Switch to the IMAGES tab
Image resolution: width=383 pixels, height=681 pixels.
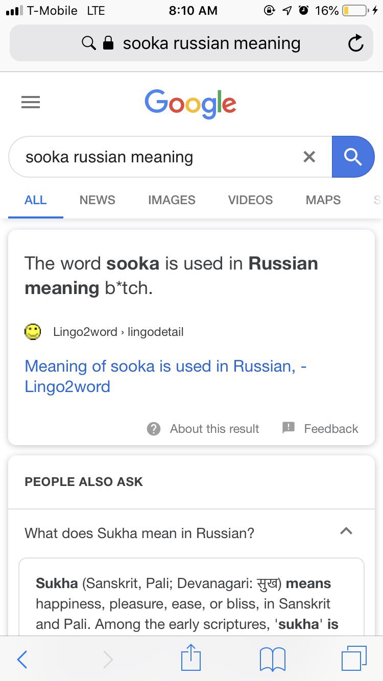coord(171,200)
